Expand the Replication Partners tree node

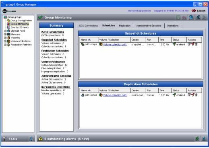point(5,45)
